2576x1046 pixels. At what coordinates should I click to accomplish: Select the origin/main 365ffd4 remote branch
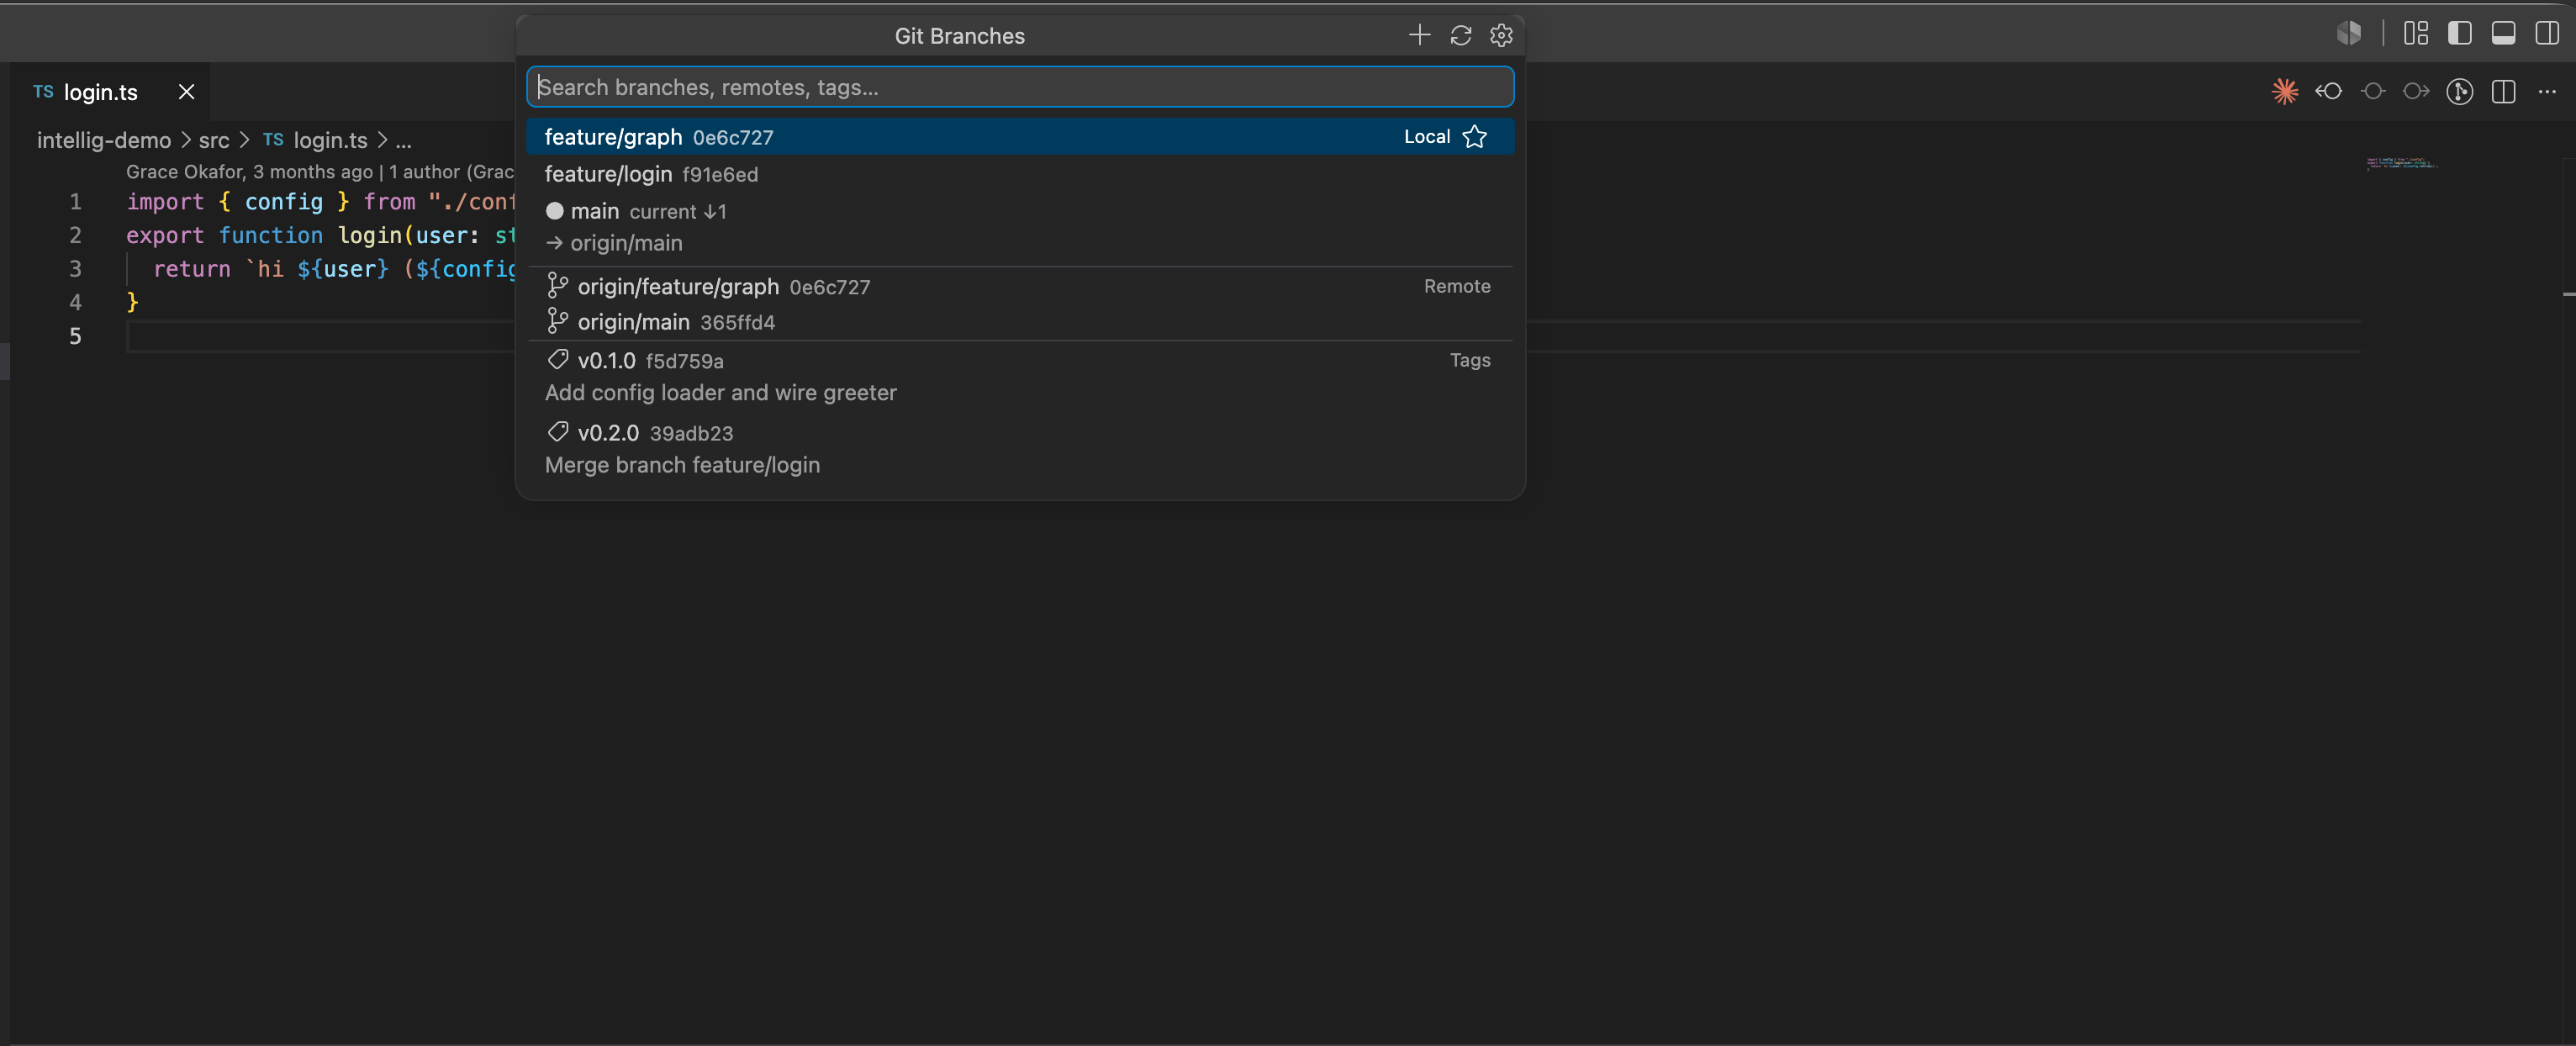coord(1020,322)
